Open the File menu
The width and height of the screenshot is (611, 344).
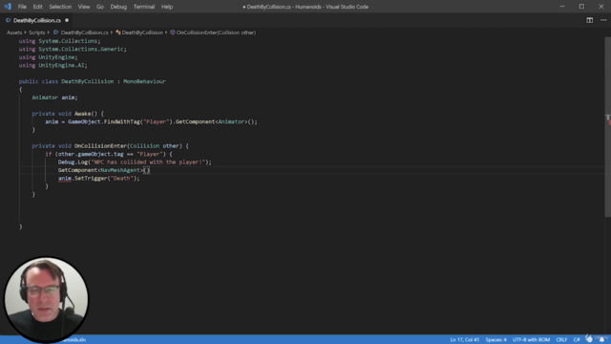[x=22, y=7]
